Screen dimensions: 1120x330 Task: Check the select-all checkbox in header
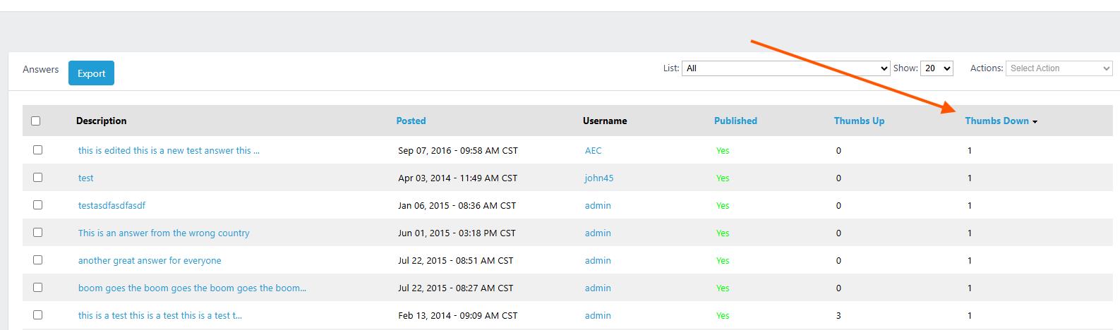[x=36, y=121]
